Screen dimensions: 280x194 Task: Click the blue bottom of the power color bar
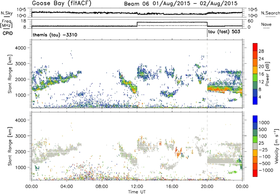(x=255, y=101)
